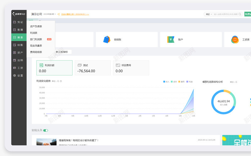Open the 云会计更新公告 announcement link
Viewport: 251px width, 156px height.
click(75, 14)
